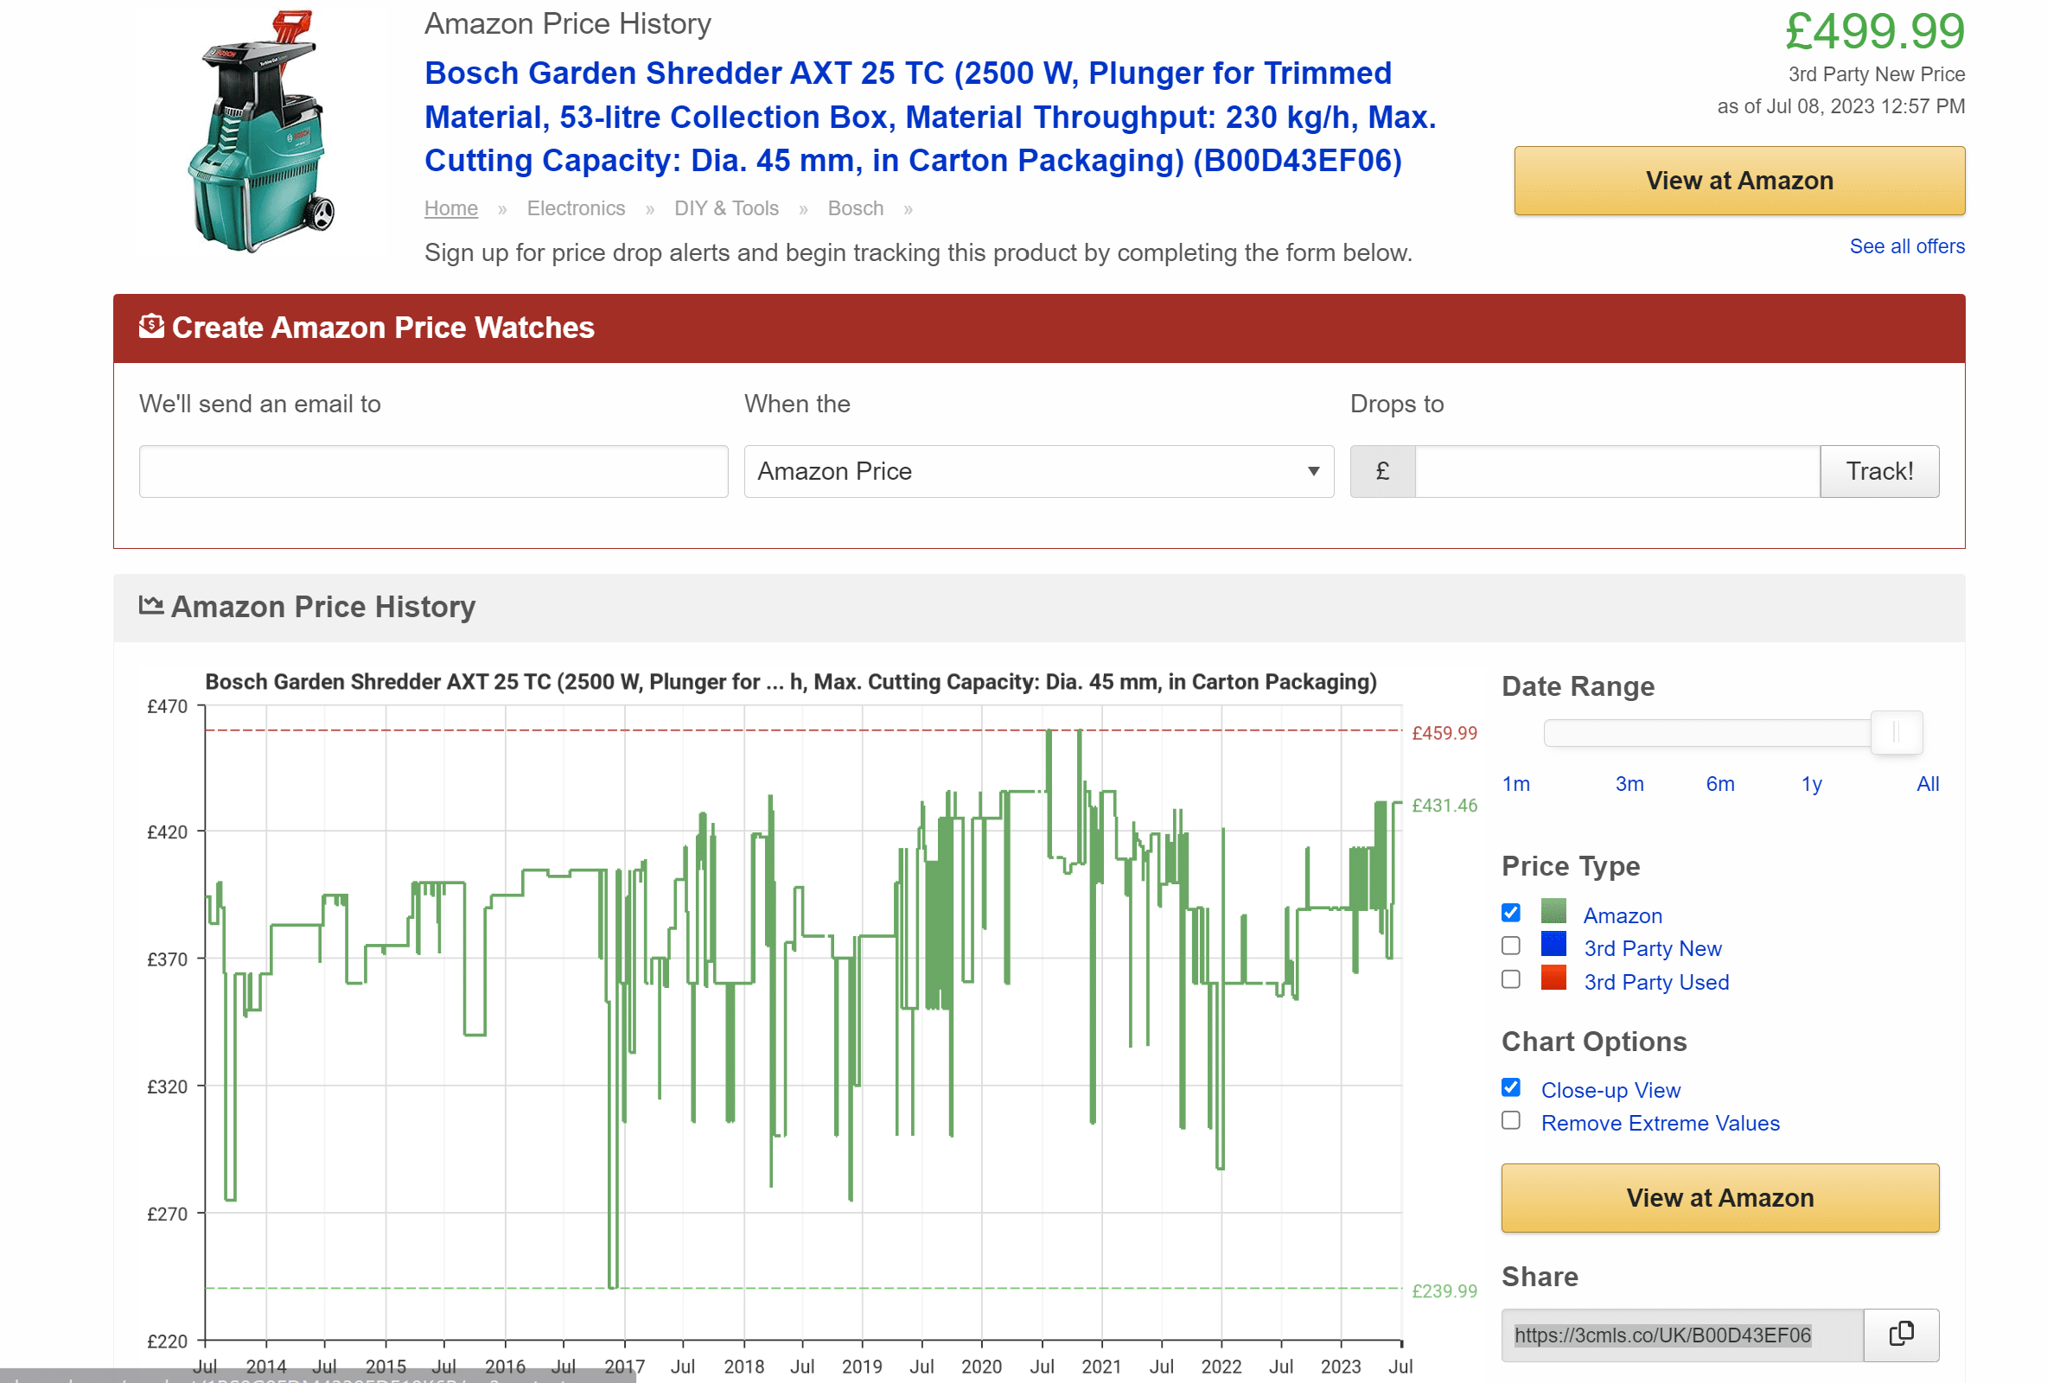Click the red 3rd Party Used swatch
The width and height of the screenshot is (2047, 1383).
coord(1553,978)
